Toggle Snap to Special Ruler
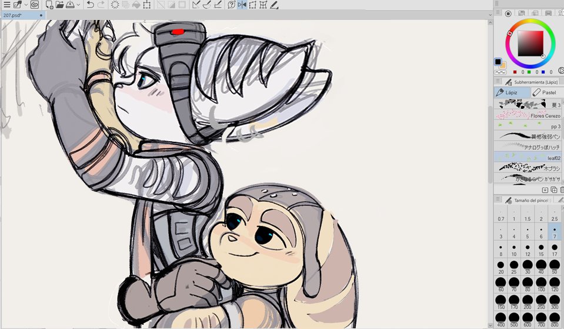Image resolution: width=564 pixels, height=329 pixels. [207, 5]
